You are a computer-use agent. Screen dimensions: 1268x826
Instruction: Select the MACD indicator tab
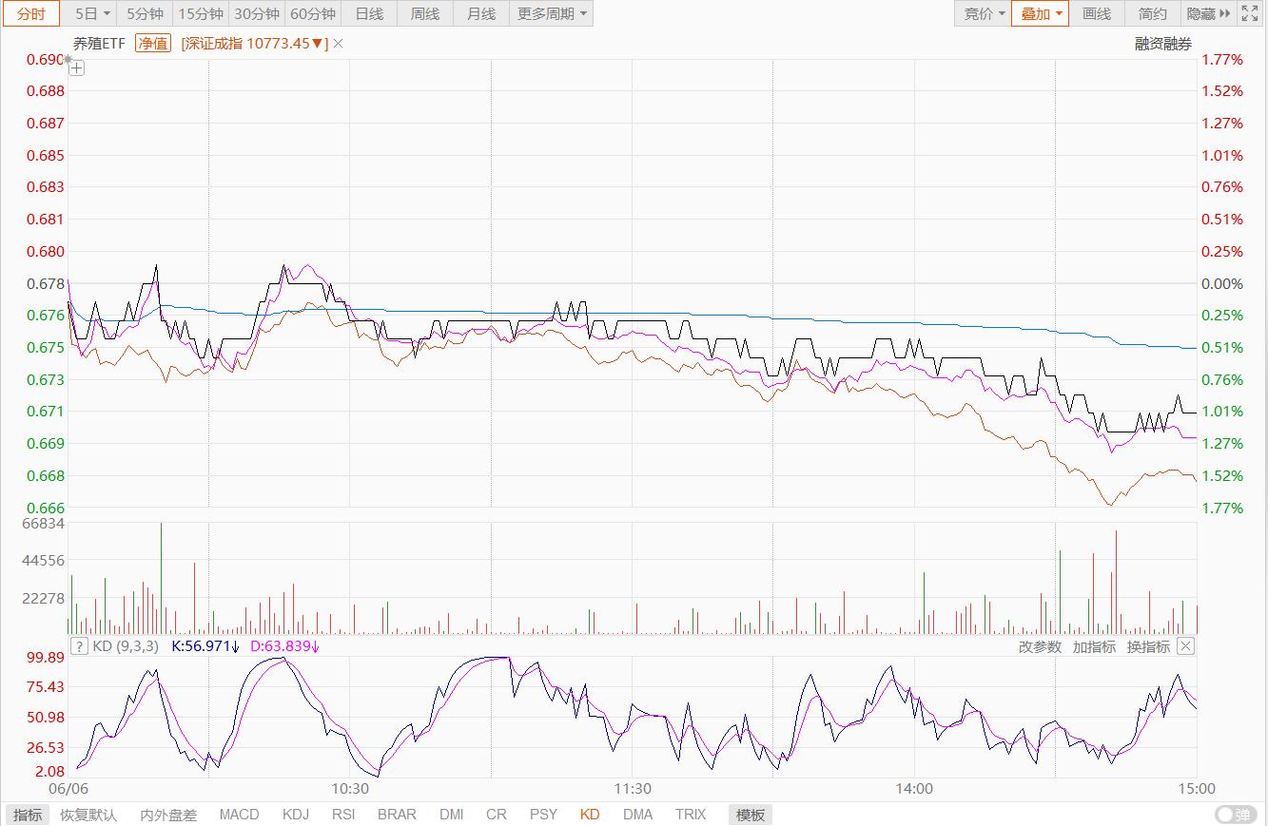click(x=239, y=815)
